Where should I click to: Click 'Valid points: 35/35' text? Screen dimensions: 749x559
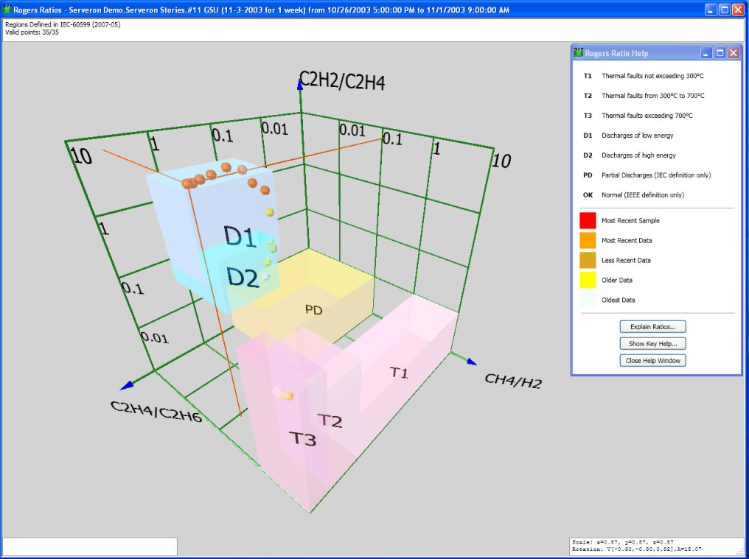pos(32,32)
